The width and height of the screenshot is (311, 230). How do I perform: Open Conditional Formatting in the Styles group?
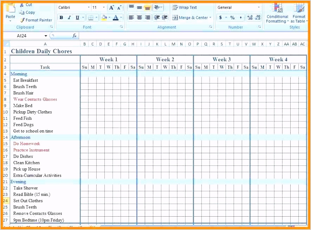tap(277, 12)
